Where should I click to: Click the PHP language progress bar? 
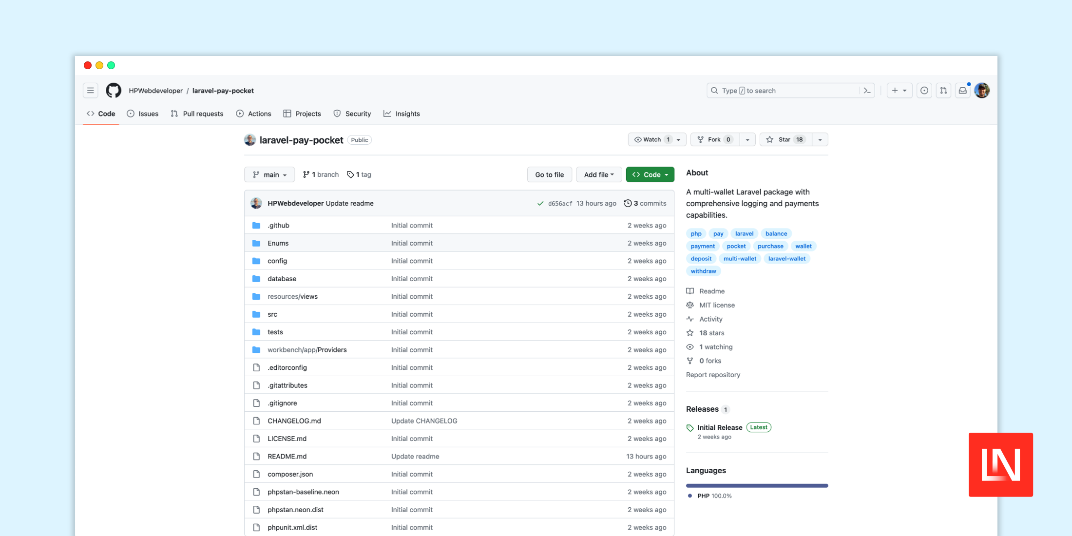[x=757, y=485]
